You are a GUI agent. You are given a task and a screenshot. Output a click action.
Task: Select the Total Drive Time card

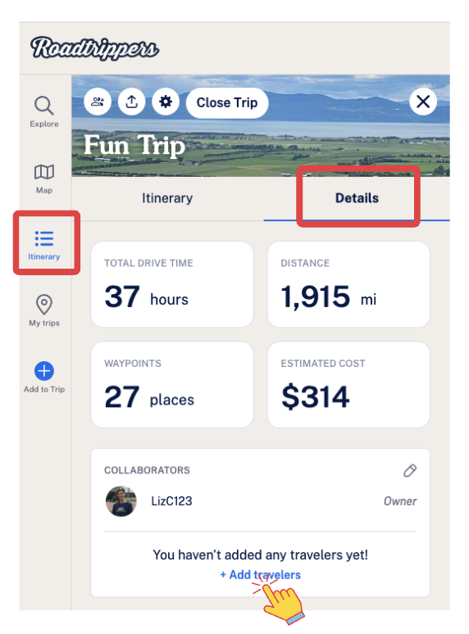pyautogui.click(x=172, y=284)
